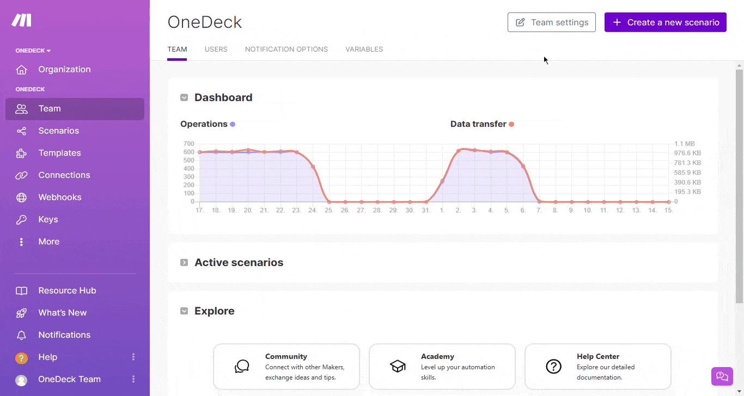Click the Explore heading text
This screenshot has height=396, width=744.
[215, 311]
